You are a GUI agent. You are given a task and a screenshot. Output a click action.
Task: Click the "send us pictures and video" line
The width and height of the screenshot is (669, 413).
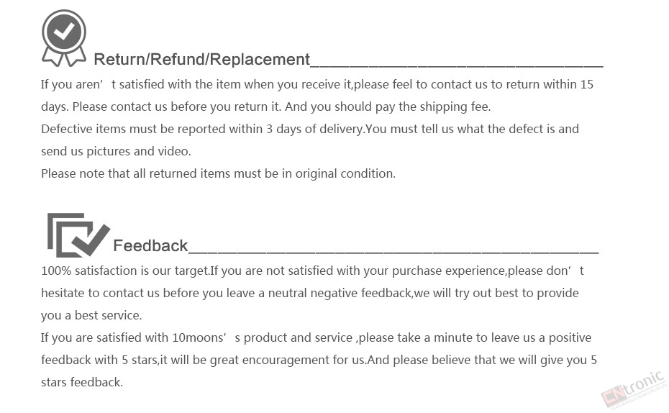[x=116, y=152]
